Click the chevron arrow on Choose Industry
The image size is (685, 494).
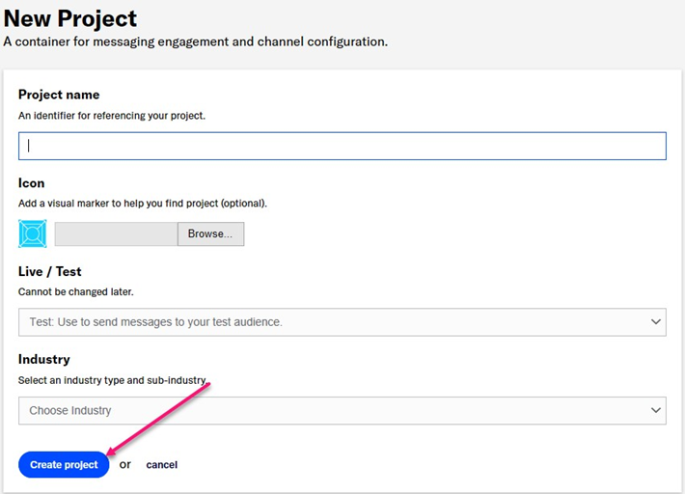tap(656, 410)
